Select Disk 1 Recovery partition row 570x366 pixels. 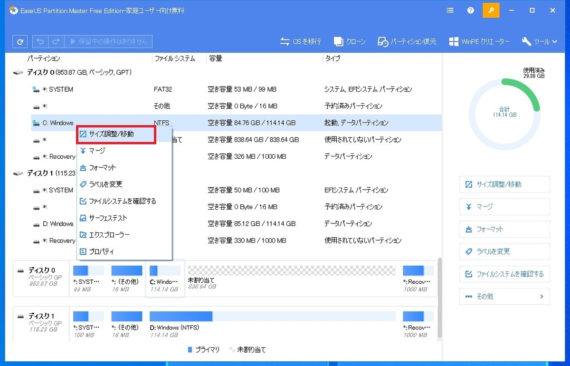(x=236, y=241)
